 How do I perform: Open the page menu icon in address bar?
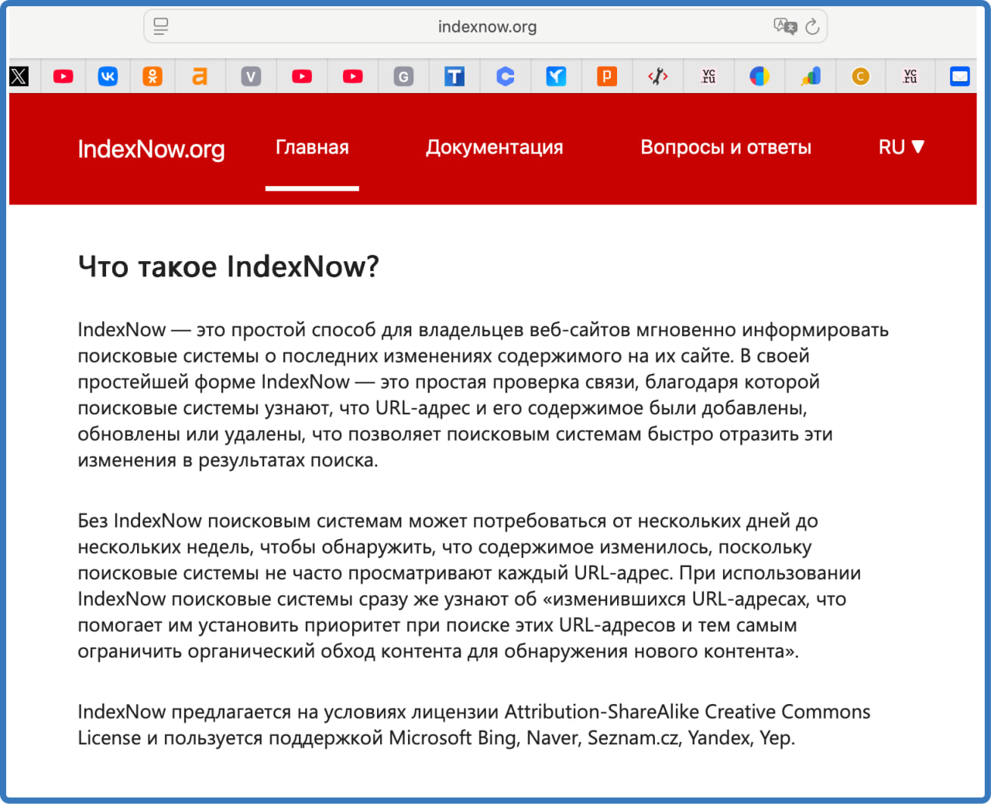click(161, 26)
